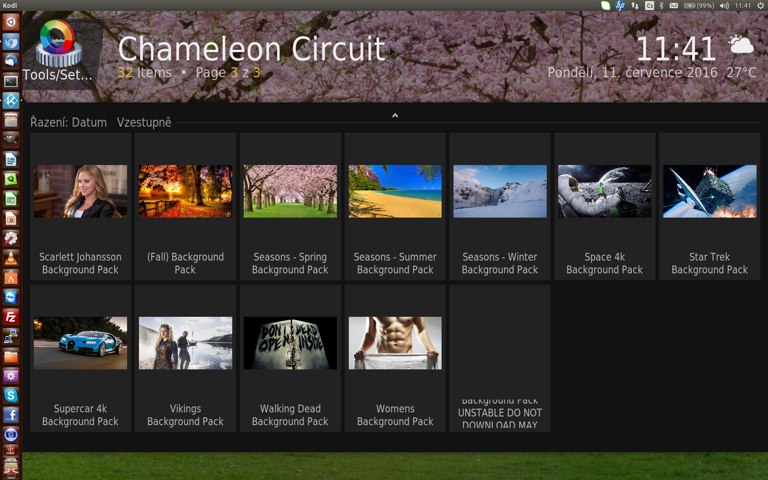Screen dimensions: 768x480
Task: Open the volume indicator in system tray
Action: coord(724,5)
